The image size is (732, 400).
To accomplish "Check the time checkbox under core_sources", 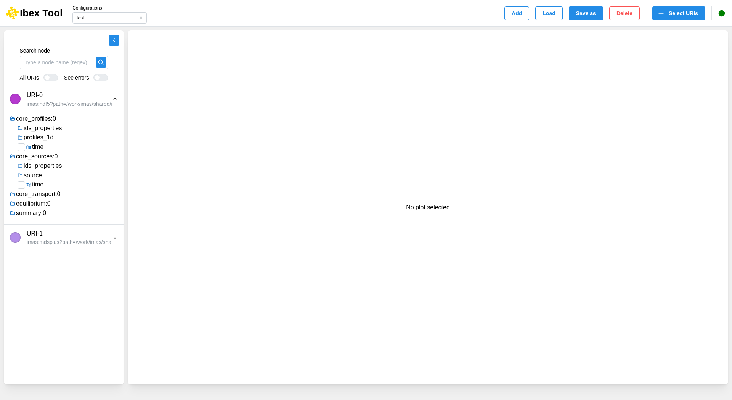I will click(21, 185).
